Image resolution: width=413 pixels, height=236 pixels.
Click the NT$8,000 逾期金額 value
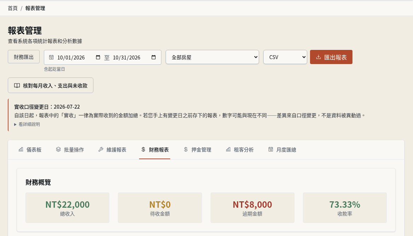tap(252, 205)
